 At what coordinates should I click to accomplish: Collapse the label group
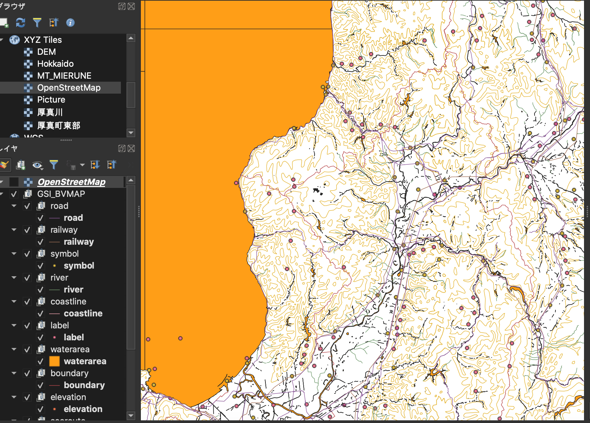pyautogui.click(x=14, y=325)
